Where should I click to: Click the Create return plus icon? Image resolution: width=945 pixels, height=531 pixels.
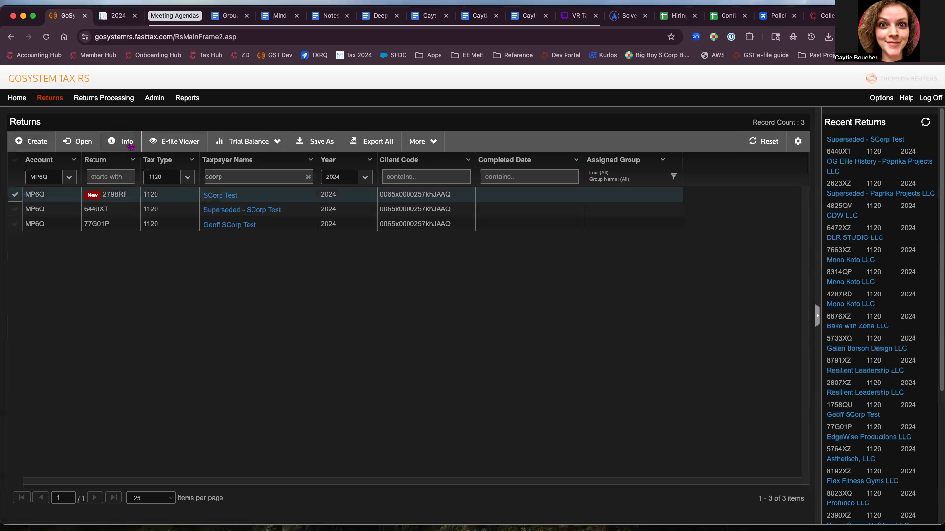[19, 141]
